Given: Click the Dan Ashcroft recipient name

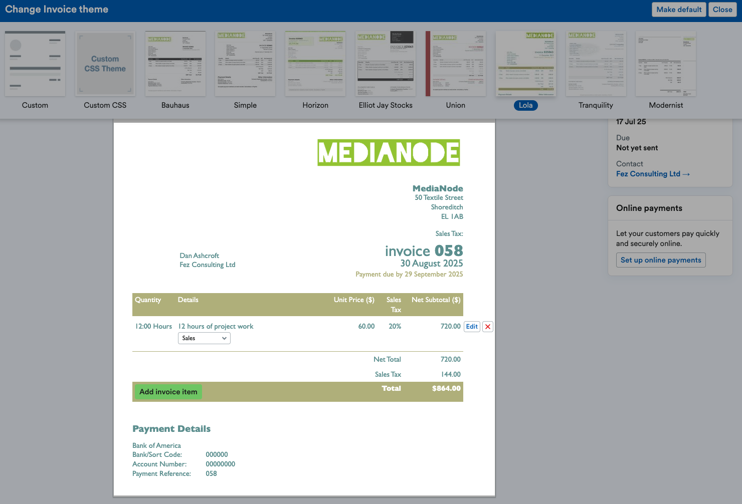Looking at the screenshot, I should coord(200,256).
